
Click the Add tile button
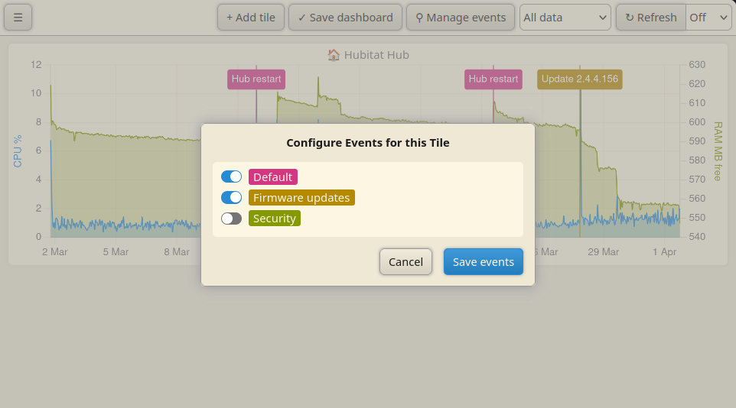tap(251, 18)
